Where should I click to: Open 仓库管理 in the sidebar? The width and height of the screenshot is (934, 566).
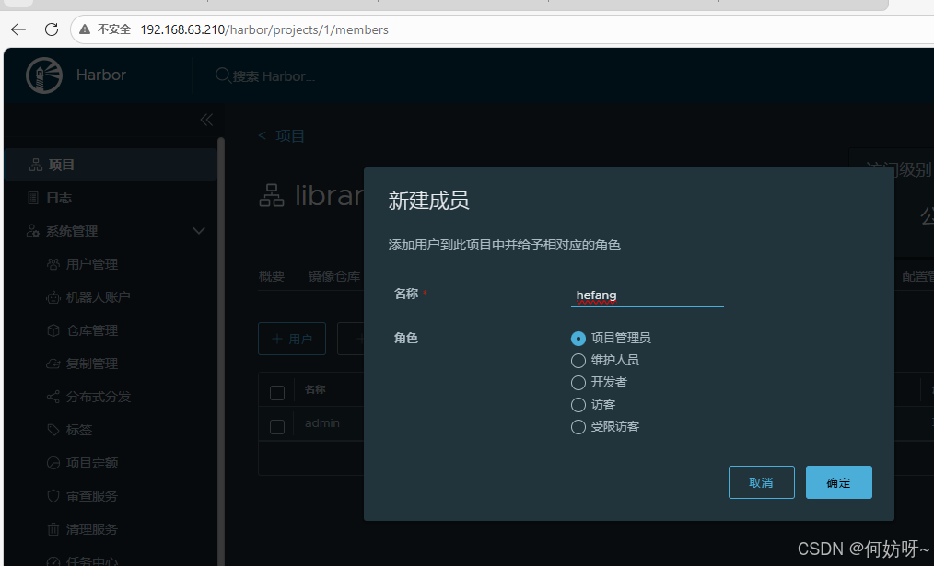coord(92,330)
